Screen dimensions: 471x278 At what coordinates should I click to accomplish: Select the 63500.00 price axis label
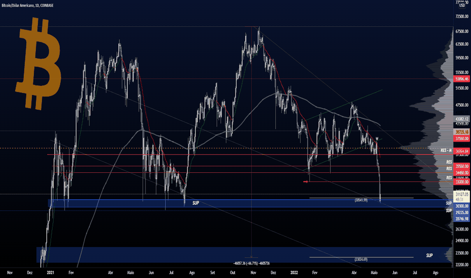[x=462, y=44]
